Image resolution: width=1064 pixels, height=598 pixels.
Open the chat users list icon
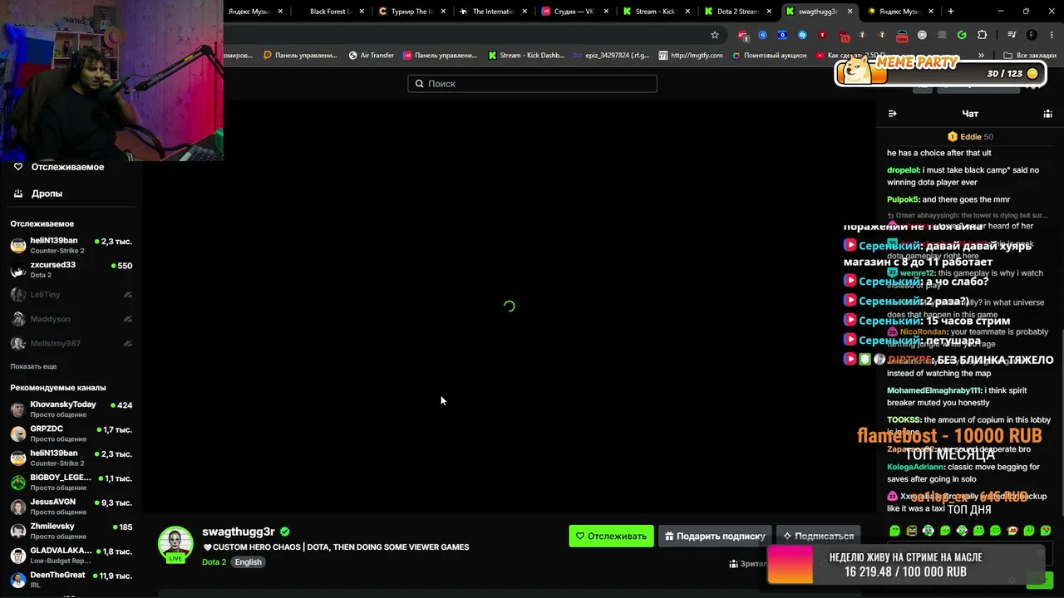(1047, 114)
